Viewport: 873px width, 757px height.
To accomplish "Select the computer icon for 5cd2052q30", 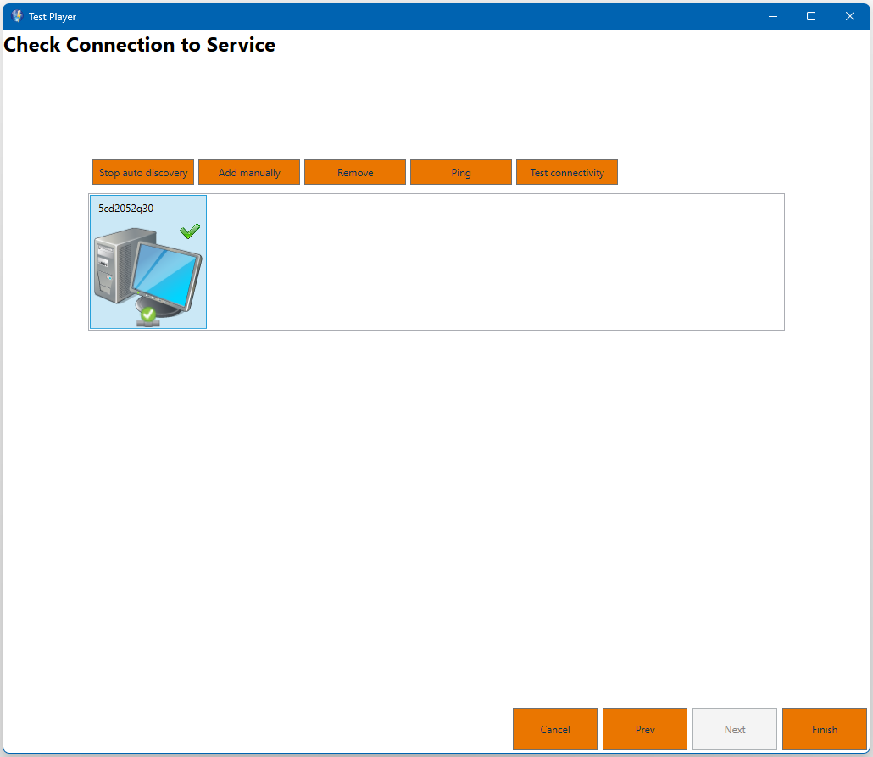I will pyautogui.click(x=147, y=267).
